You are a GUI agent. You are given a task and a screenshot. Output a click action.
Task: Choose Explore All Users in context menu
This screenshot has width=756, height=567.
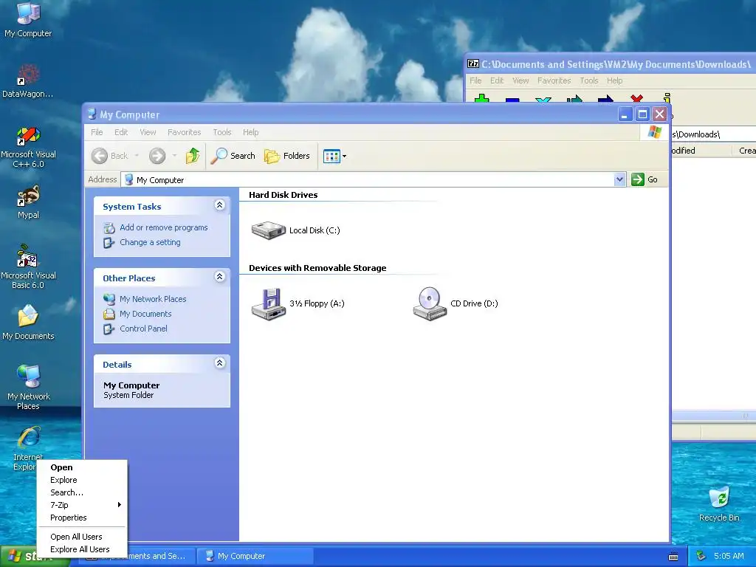tap(82, 549)
